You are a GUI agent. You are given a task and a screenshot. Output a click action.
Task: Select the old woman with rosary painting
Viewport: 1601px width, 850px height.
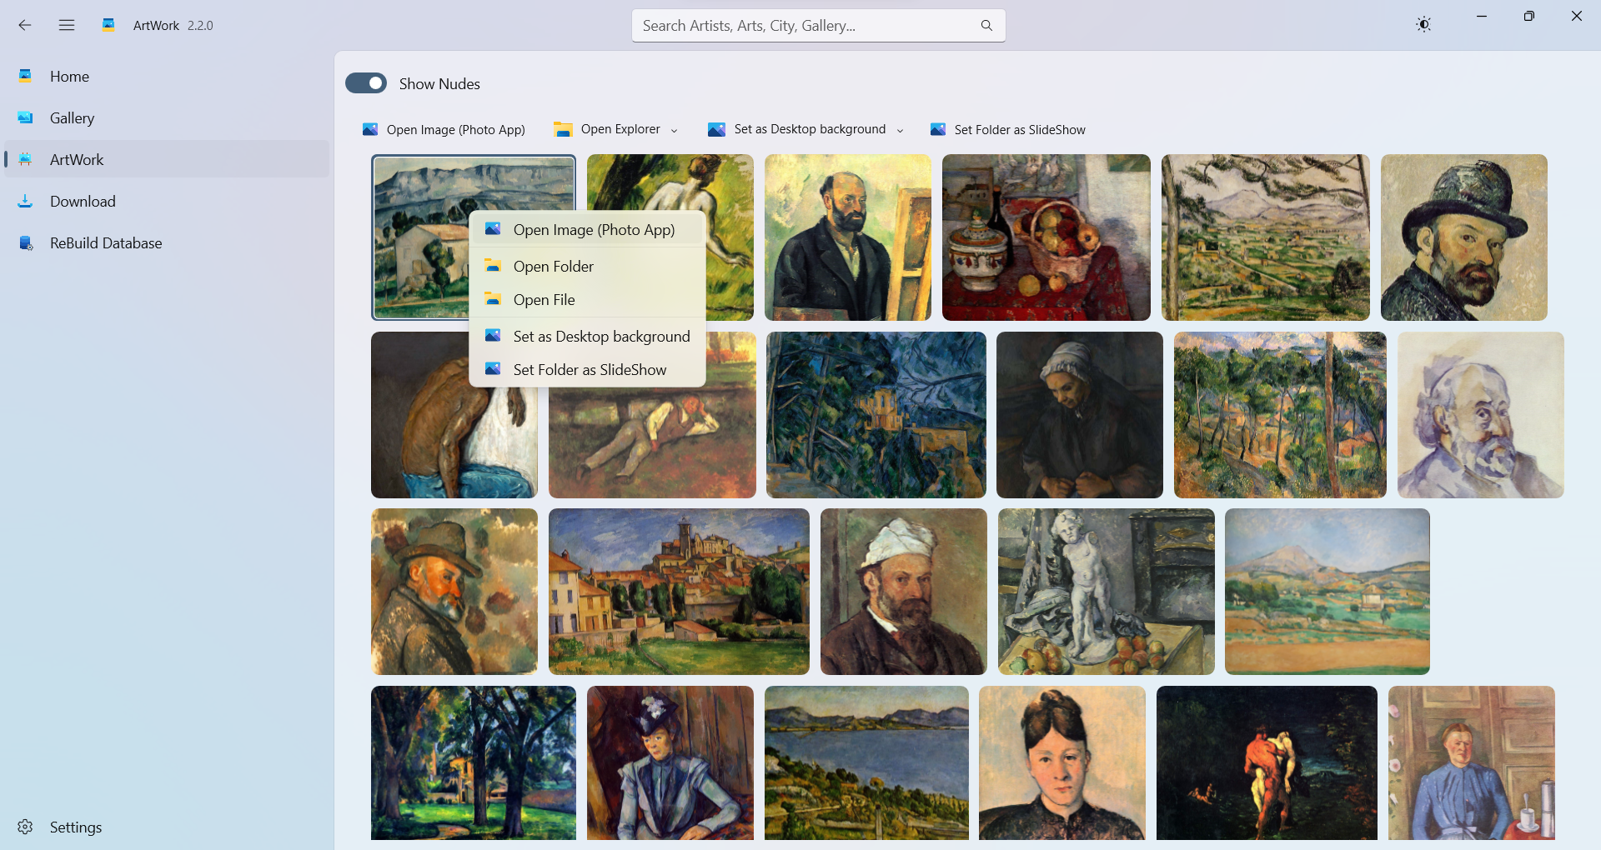tap(1080, 415)
